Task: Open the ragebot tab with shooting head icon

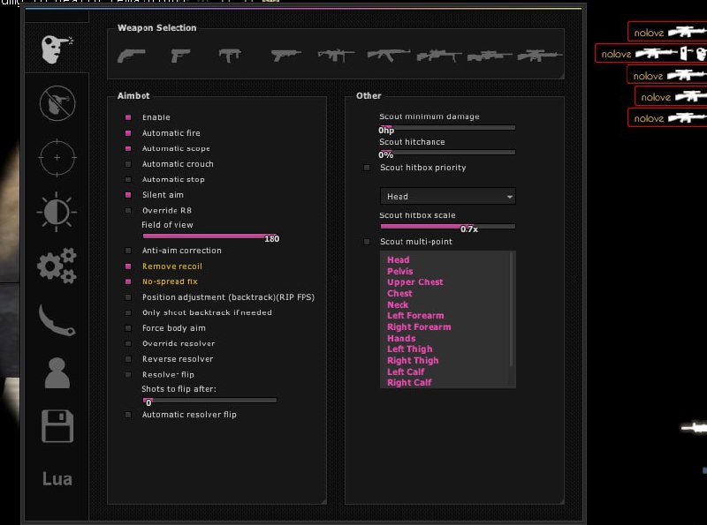Action: coord(57,49)
